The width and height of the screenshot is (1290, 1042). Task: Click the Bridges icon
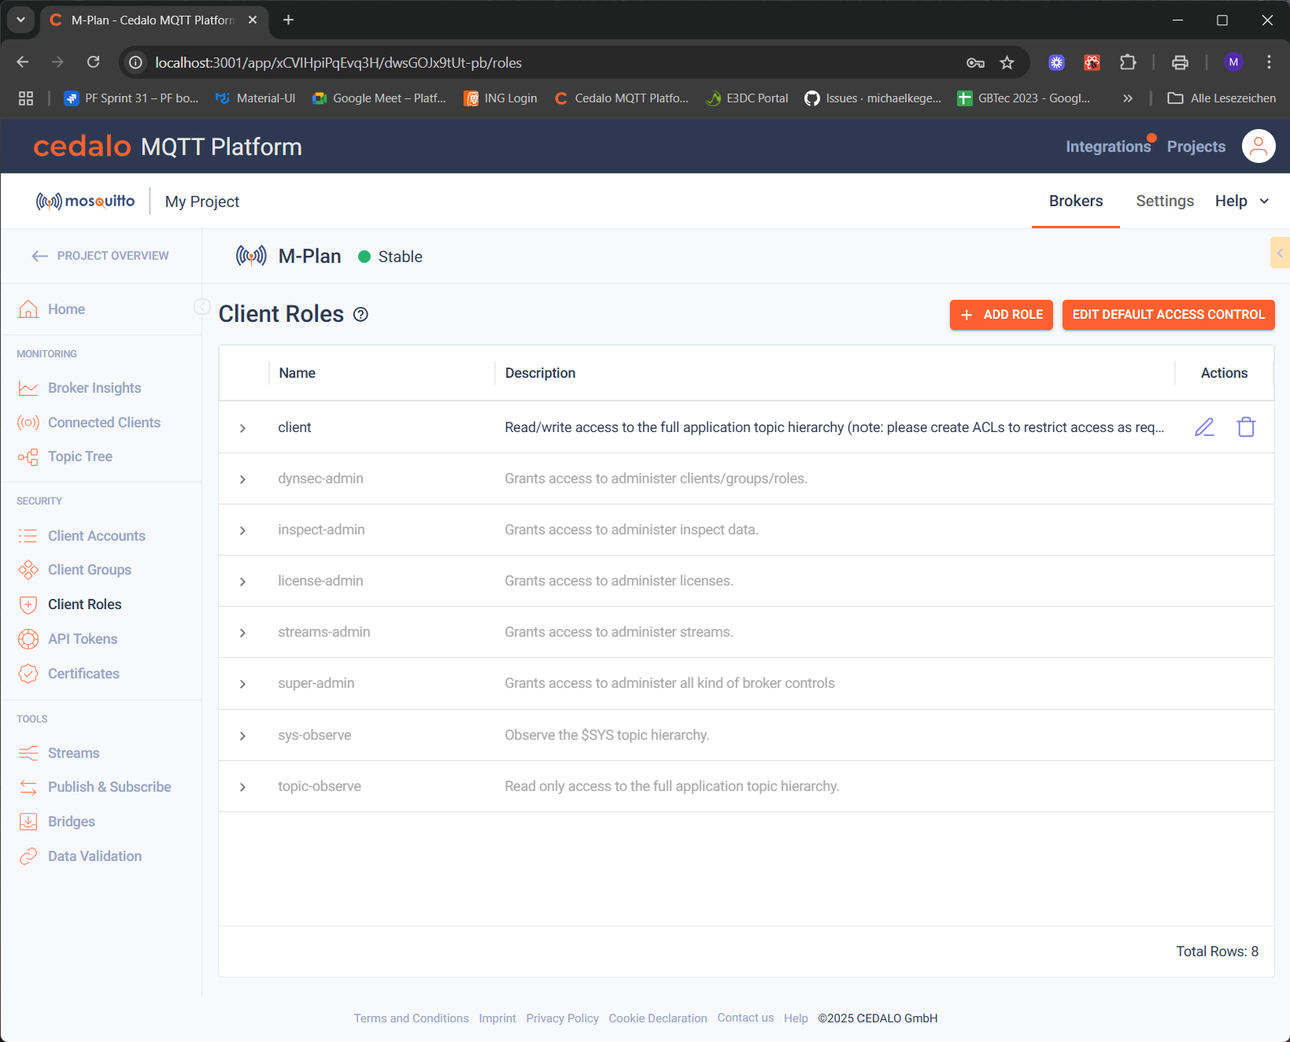pyautogui.click(x=28, y=822)
